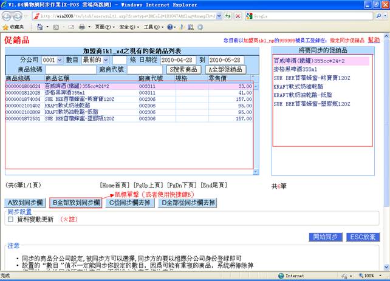Screen dimensions: 390x281
Task: Click the 開始同步 button
Action: (x=325, y=237)
